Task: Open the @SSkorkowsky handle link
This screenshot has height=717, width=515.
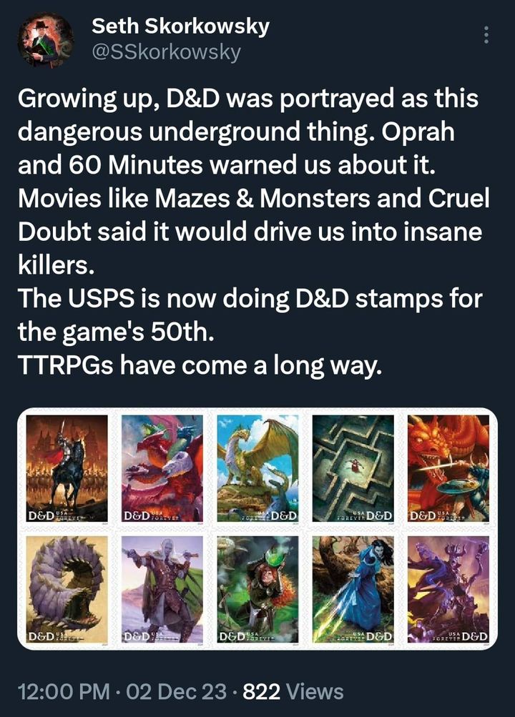Action: pos(166,53)
